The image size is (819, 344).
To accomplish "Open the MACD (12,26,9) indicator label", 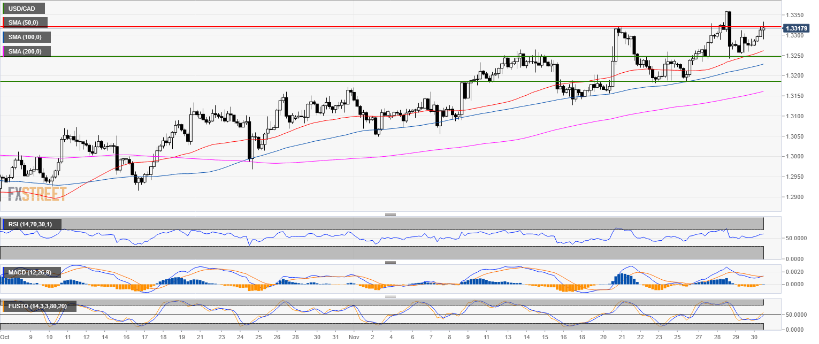I will point(31,273).
